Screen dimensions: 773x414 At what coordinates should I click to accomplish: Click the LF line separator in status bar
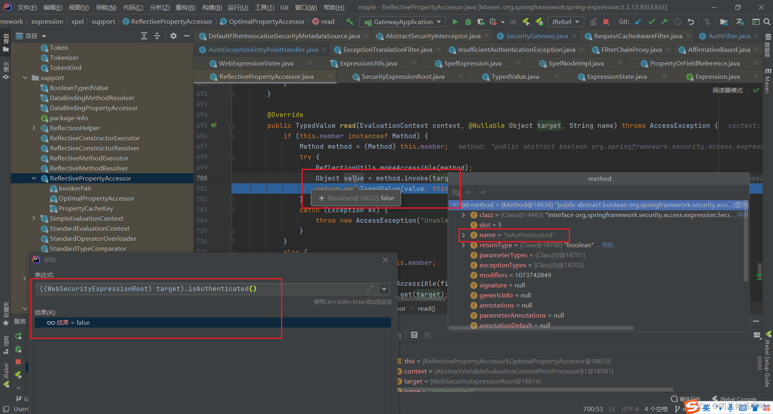(612, 409)
